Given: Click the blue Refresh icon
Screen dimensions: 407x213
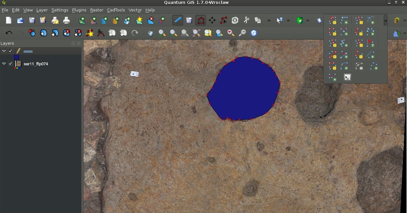Looking at the screenshot, I should tap(254, 33).
